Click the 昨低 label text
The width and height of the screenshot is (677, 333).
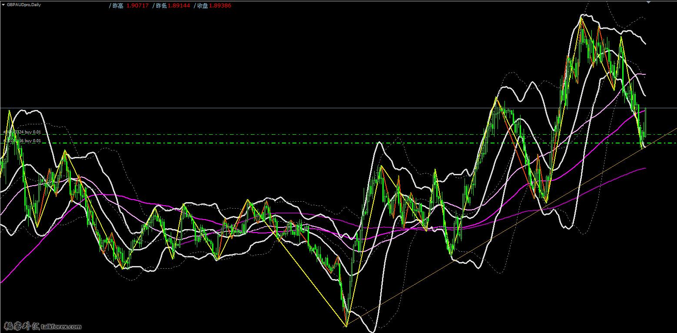click(x=161, y=6)
